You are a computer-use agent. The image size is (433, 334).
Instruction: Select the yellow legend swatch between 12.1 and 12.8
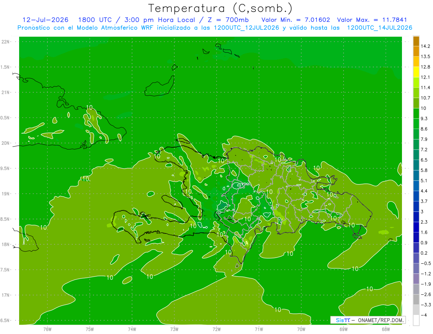coord(416,72)
